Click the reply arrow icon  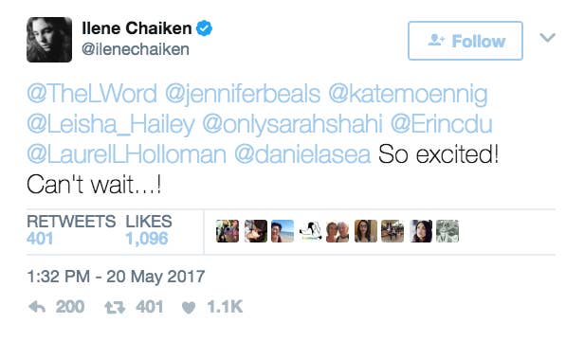click(37, 307)
